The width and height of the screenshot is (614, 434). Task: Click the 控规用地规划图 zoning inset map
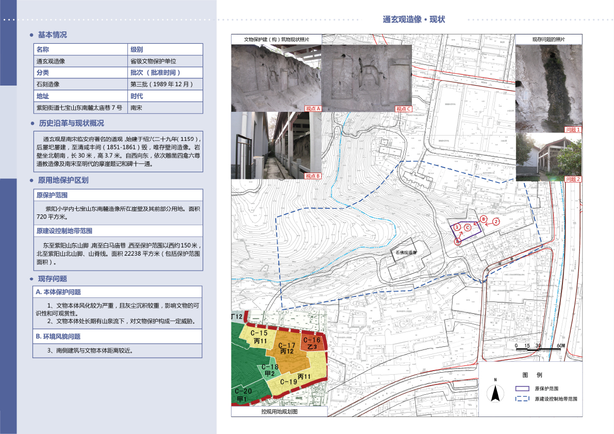(x=279, y=359)
